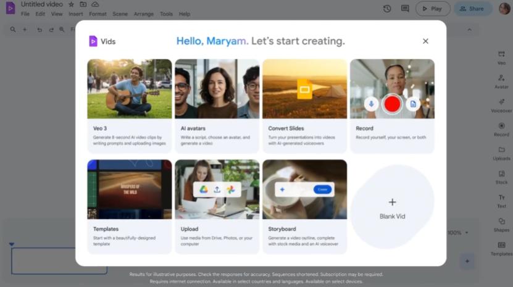Close the Vids welcome dialog
The image size is (513, 287).
click(425, 41)
